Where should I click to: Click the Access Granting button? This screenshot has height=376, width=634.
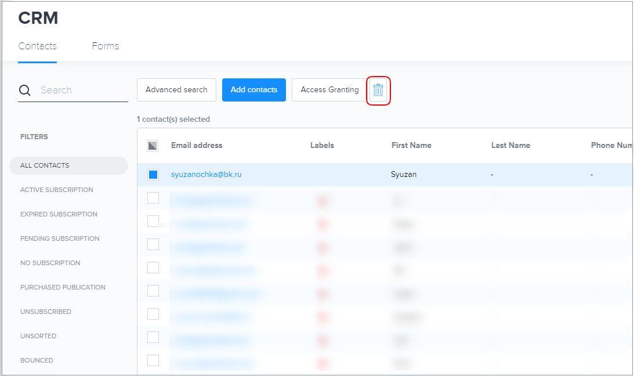329,90
